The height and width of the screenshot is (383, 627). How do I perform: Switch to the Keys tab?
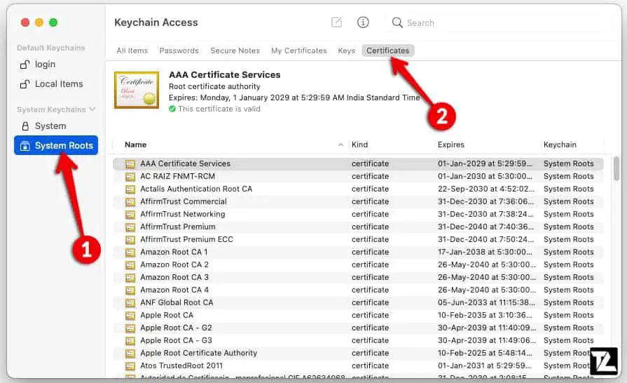346,51
